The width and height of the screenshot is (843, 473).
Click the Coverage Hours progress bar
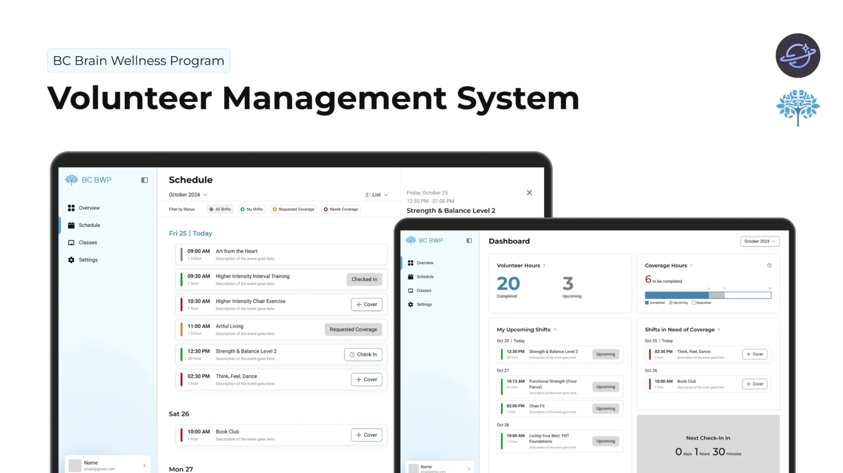[x=707, y=296]
